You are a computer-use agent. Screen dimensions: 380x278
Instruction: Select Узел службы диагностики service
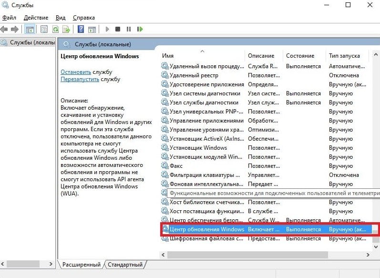266,103
